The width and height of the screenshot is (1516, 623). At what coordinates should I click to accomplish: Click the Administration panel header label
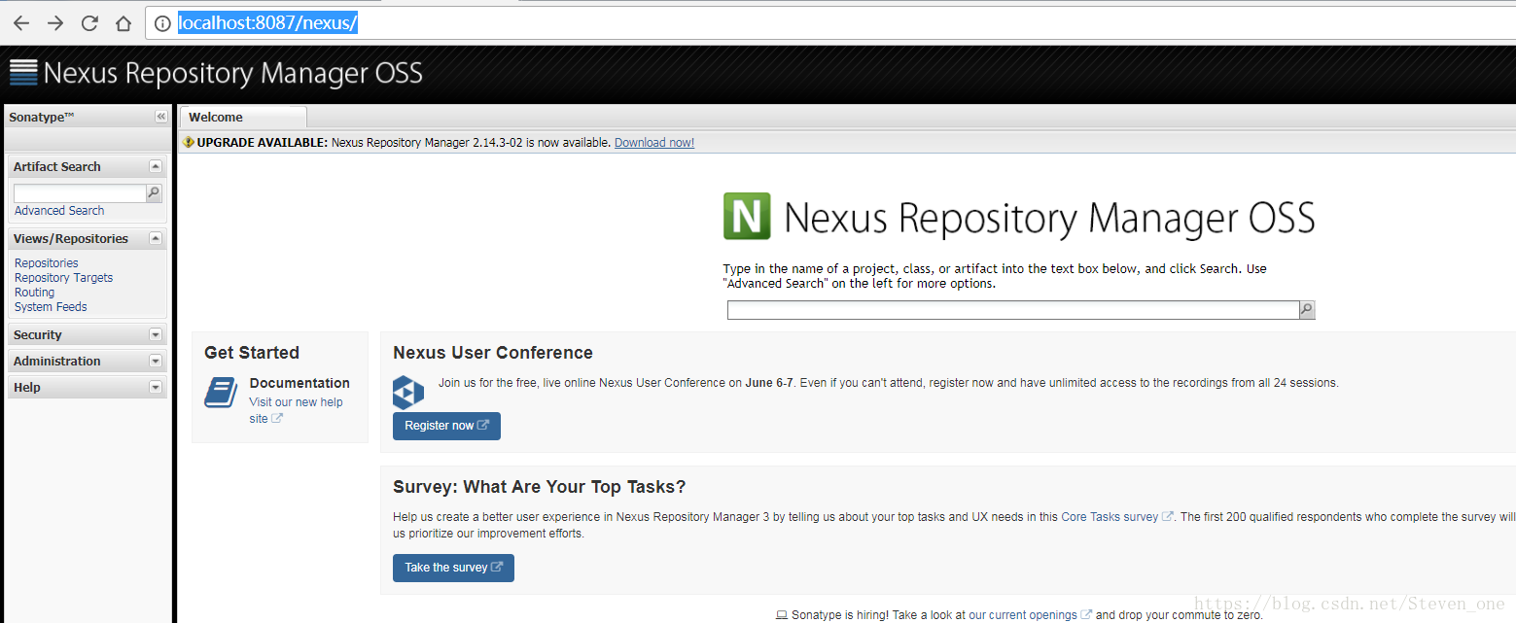point(57,361)
